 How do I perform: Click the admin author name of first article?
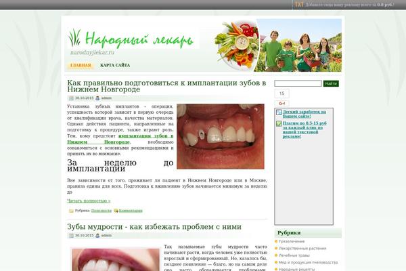click(106, 98)
